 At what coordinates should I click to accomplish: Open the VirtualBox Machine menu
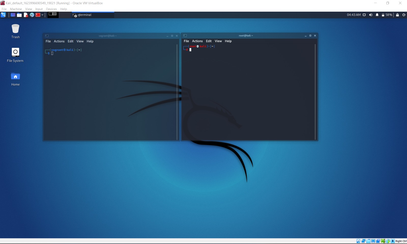pos(16,9)
